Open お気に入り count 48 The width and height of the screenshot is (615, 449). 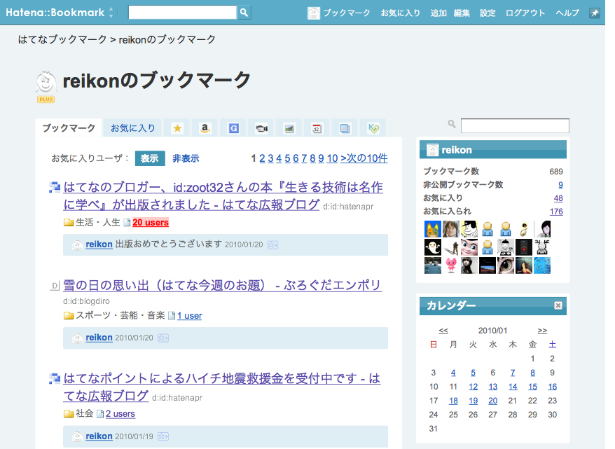click(558, 198)
